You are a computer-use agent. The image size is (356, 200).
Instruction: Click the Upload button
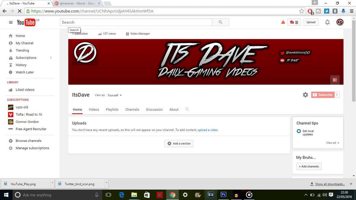[x=311, y=22]
